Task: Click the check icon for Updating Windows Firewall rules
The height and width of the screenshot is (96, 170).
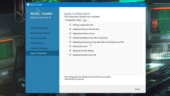Action: (x=70, y=29)
